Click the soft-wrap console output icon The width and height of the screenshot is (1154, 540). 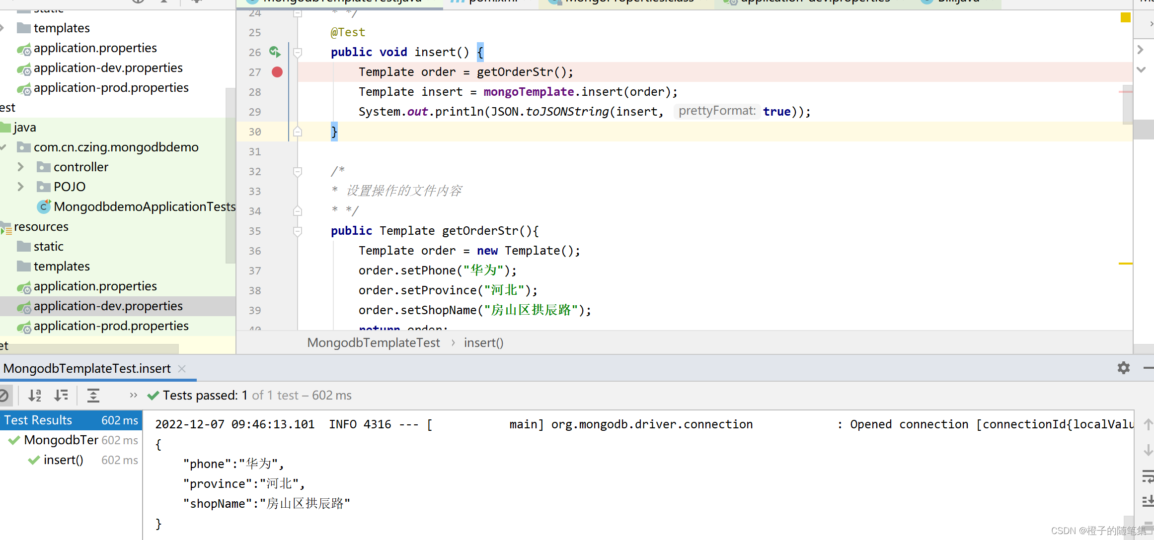pyautogui.click(x=1147, y=477)
